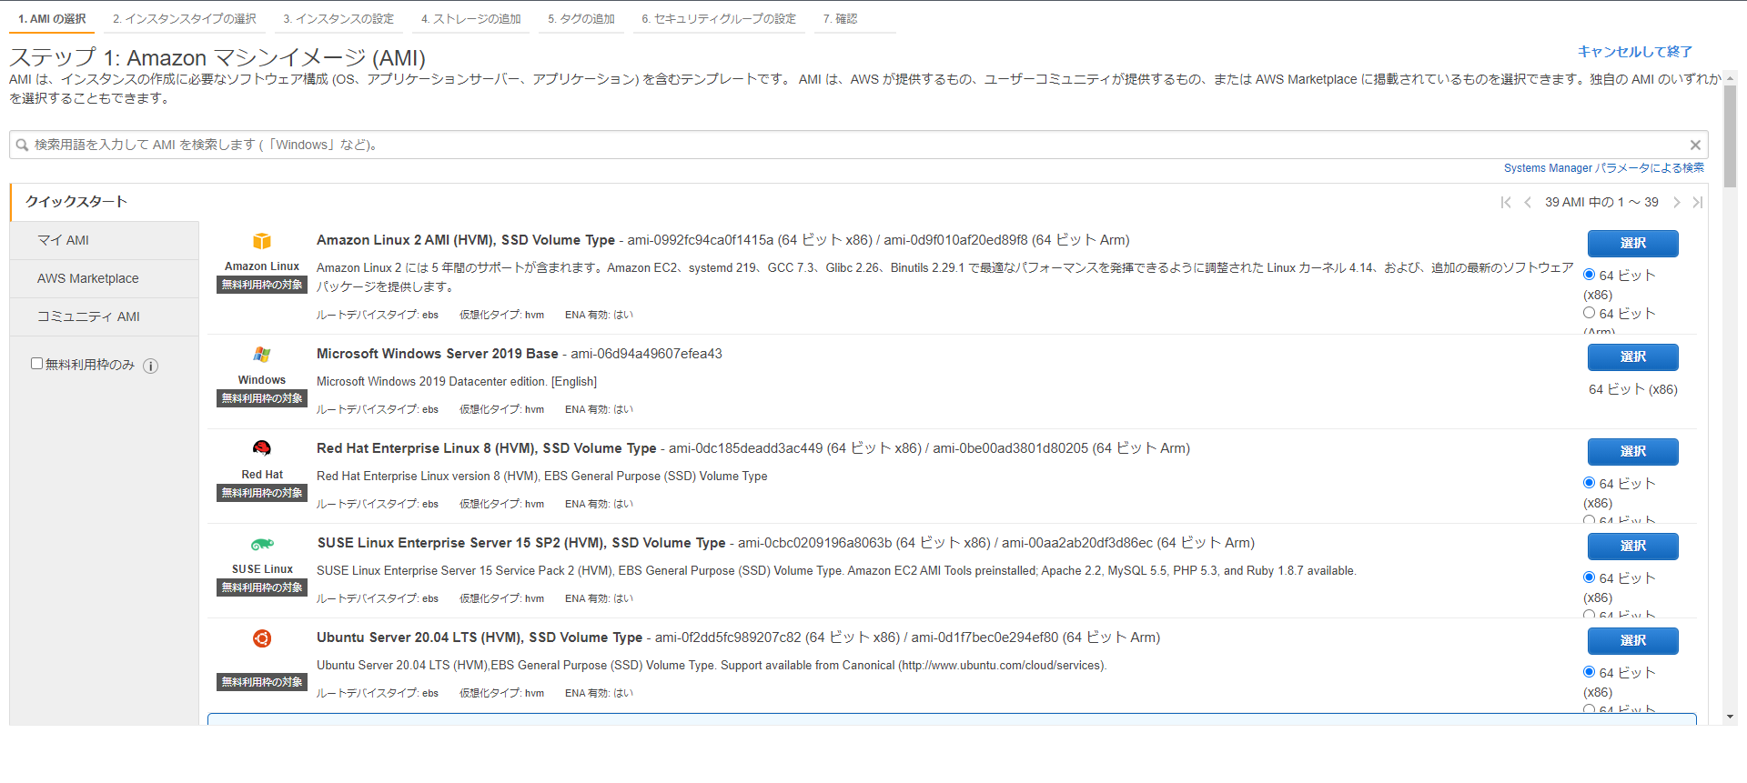Click 選択 button for Amazon Linux 2 AMI
This screenshot has width=1747, height=783.
tap(1633, 243)
